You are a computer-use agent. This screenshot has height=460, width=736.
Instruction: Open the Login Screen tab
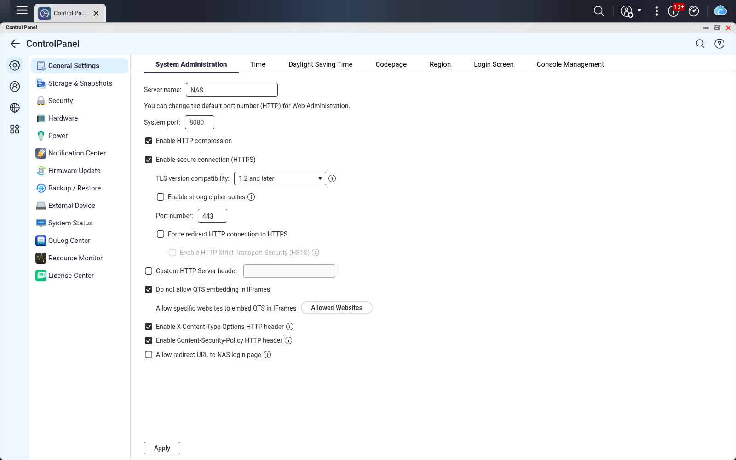pyautogui.click(x=494, y=64)
